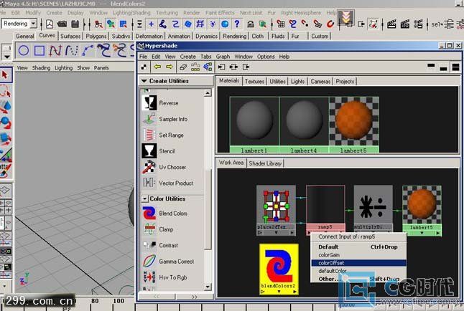Switch to the Utilities tab in Hypershade
Screen dimensions: 464x311
[x=277, y=81]
